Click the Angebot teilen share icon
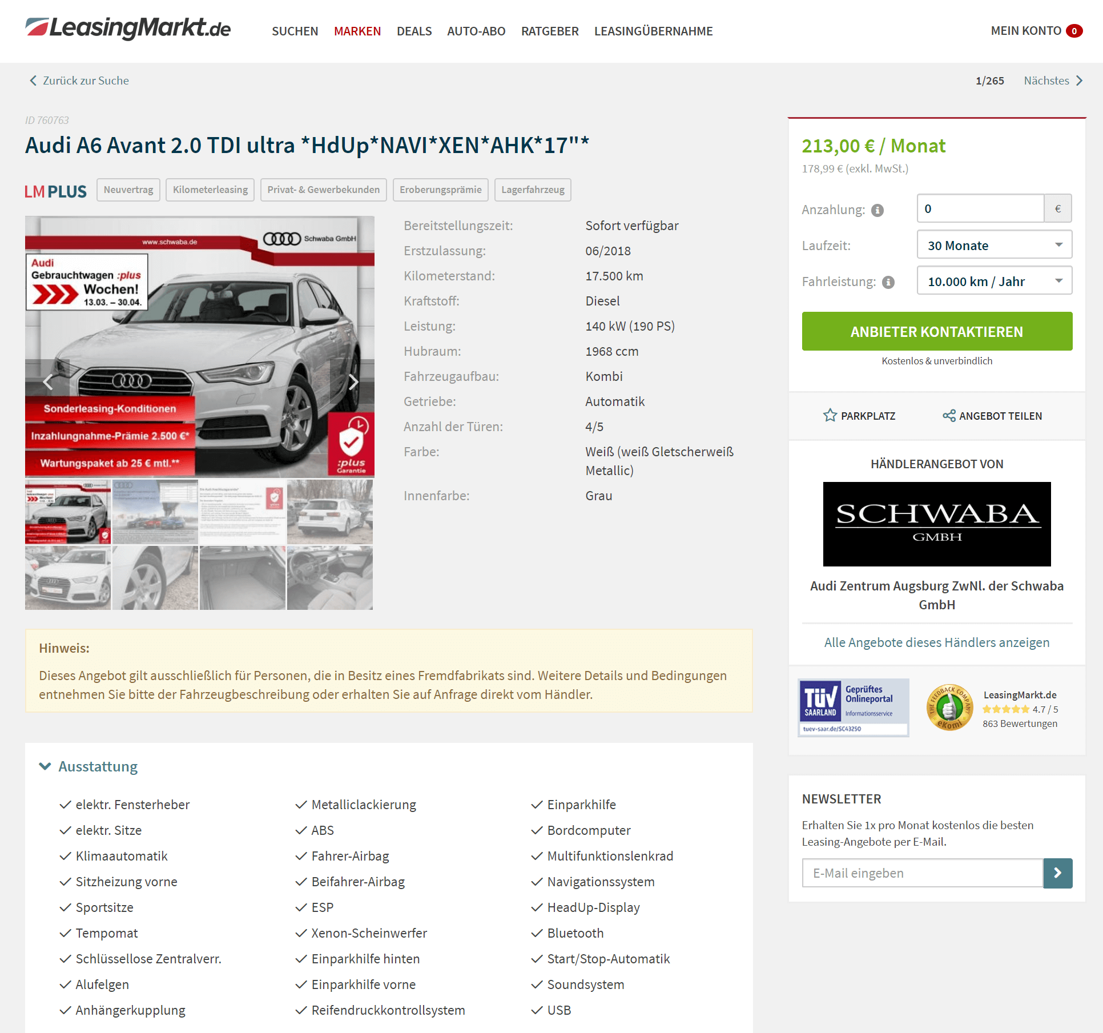 (x=949, y=415)
